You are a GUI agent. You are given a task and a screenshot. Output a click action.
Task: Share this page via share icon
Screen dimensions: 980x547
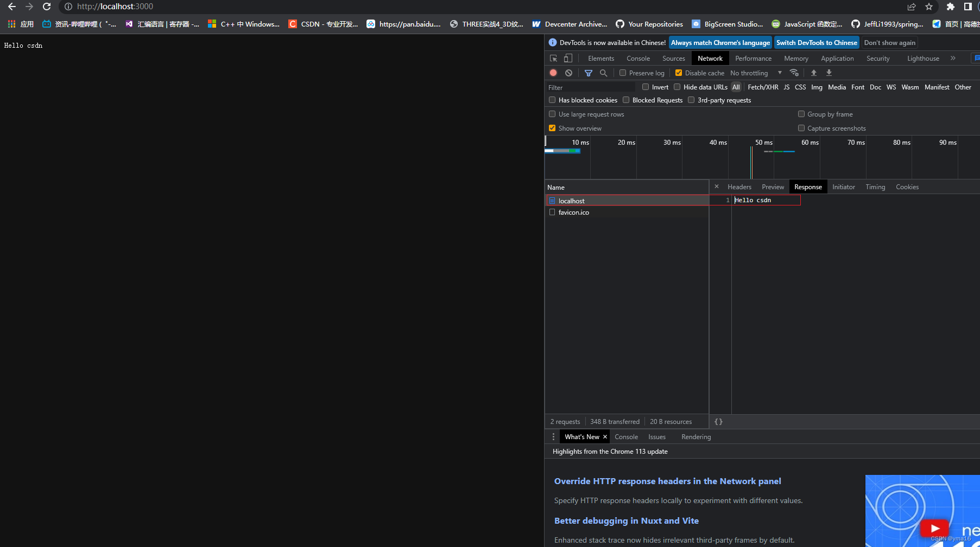click(912, 7)
